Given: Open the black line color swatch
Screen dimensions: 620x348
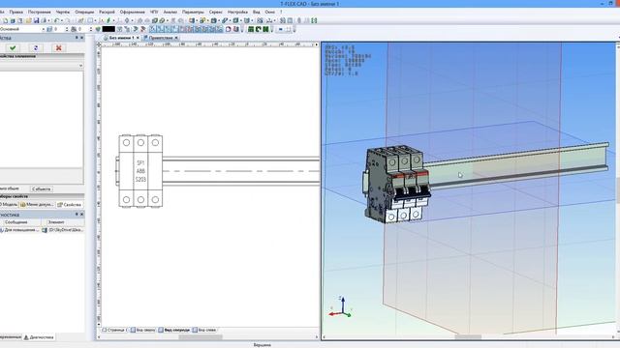Looking at the screenshot, I should point(108,29).
